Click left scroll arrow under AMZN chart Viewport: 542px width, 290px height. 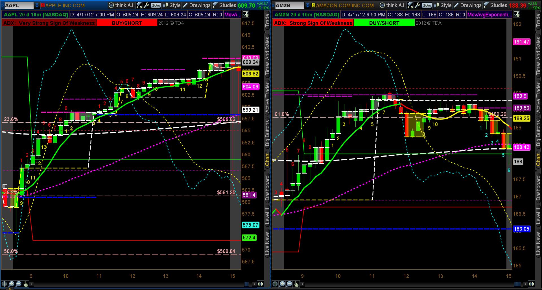(x=302, y=284)
